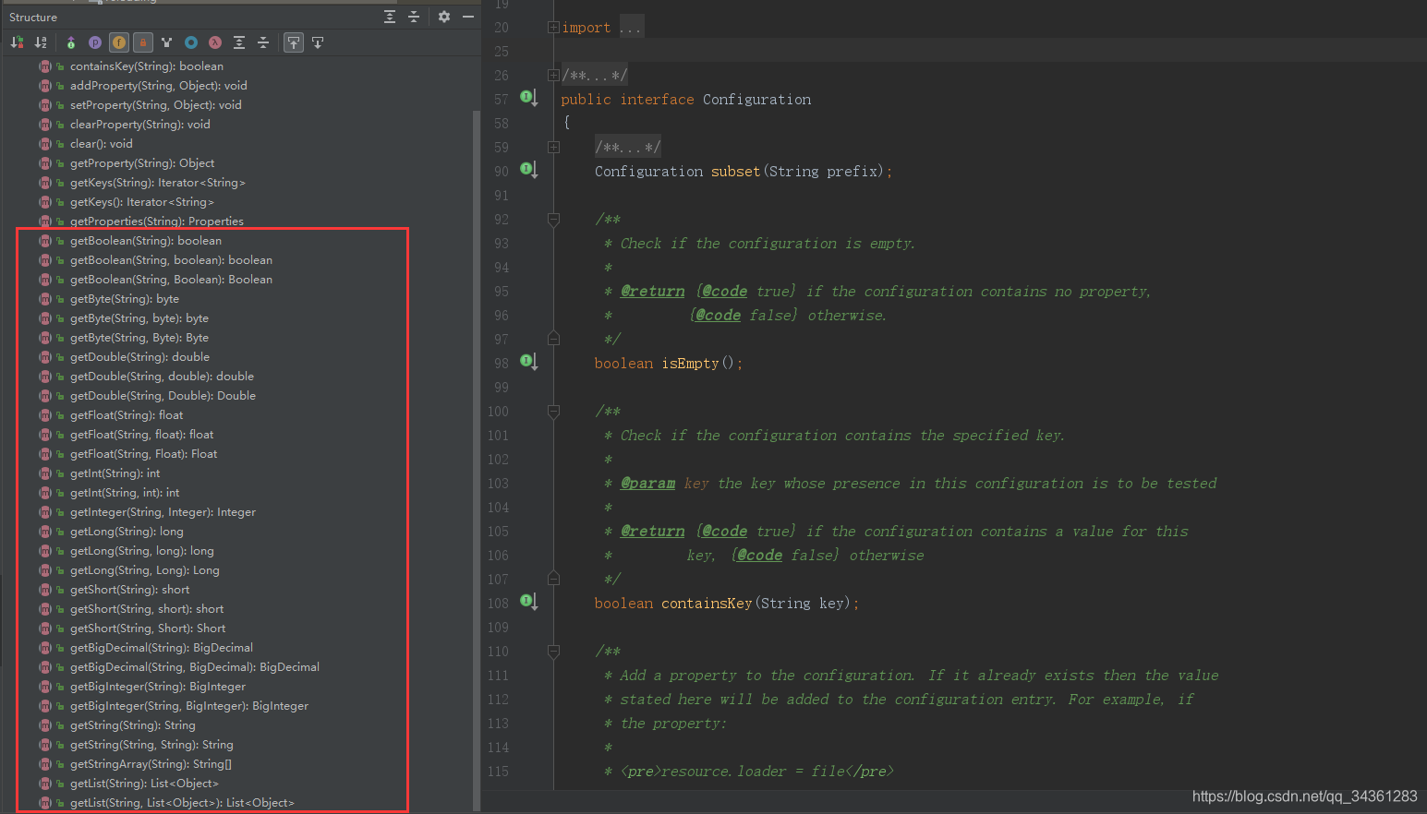Select getBoolean(String, boolean): boolean in Structure
The width and height of the screenshot is (1427, 814).
(171, 260)
